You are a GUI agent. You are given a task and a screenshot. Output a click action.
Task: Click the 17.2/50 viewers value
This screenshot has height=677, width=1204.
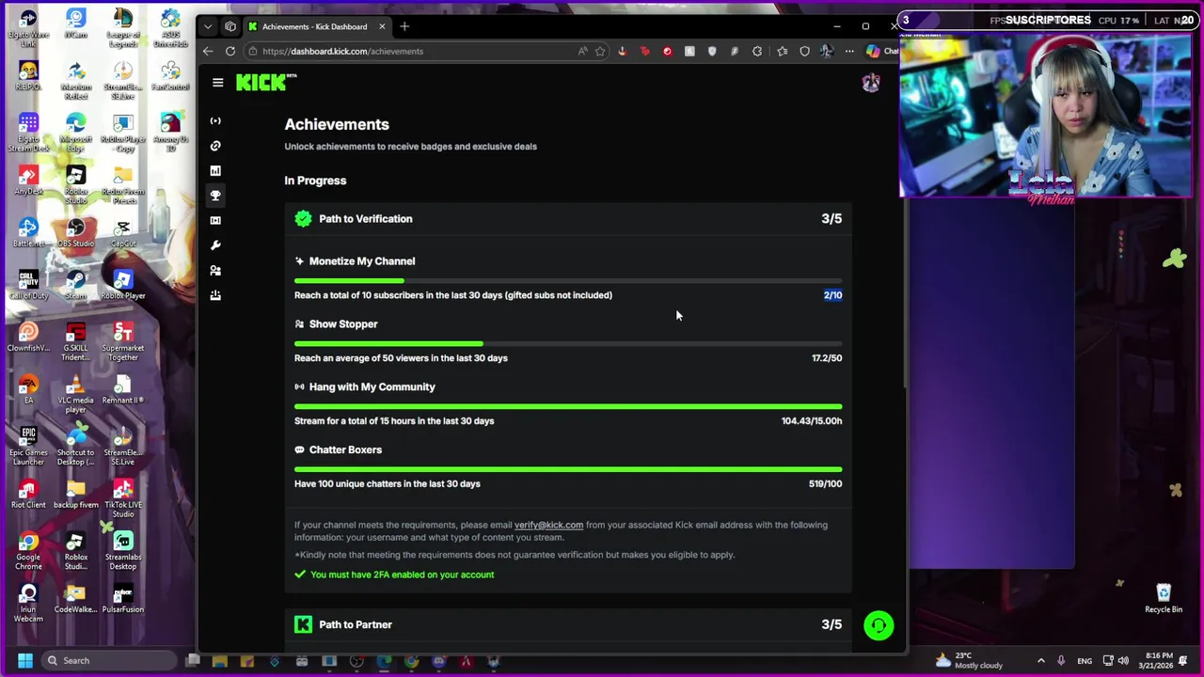pos(827,358)
